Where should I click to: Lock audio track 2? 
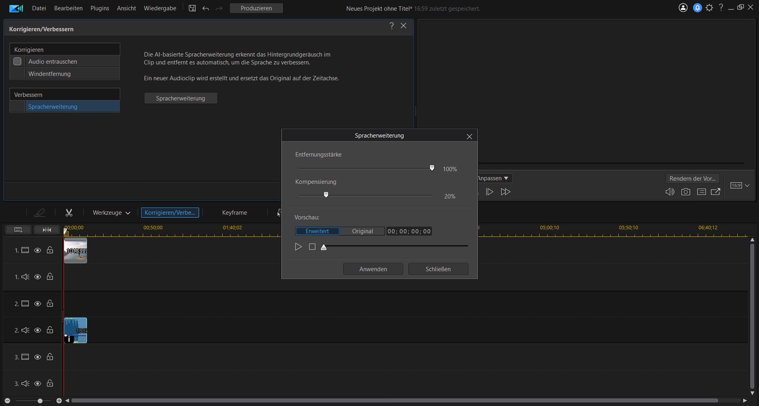[50, 330]
